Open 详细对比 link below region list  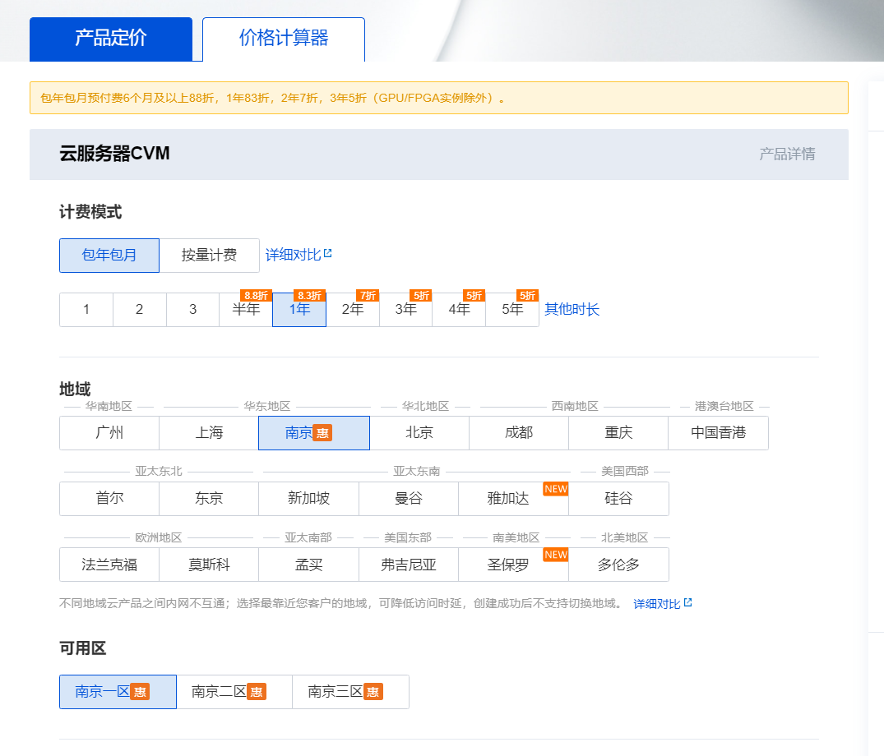(x=663, y=604)
